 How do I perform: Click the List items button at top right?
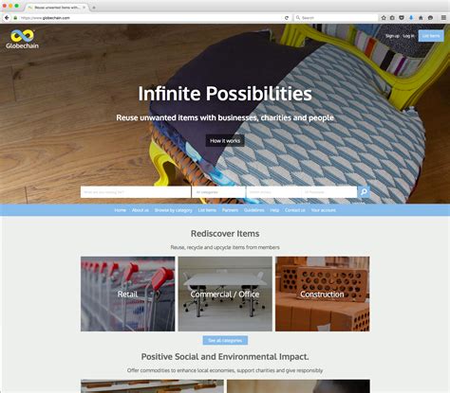pos(431,36)
